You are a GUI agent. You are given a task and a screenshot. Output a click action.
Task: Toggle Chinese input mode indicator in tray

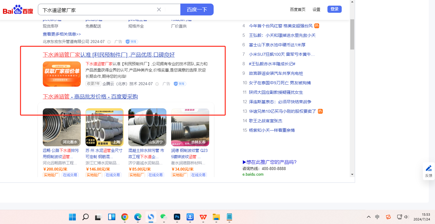coord(377,217)
